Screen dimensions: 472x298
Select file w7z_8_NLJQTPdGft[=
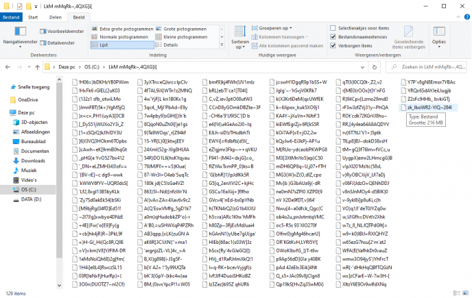(x=362, y=225)
